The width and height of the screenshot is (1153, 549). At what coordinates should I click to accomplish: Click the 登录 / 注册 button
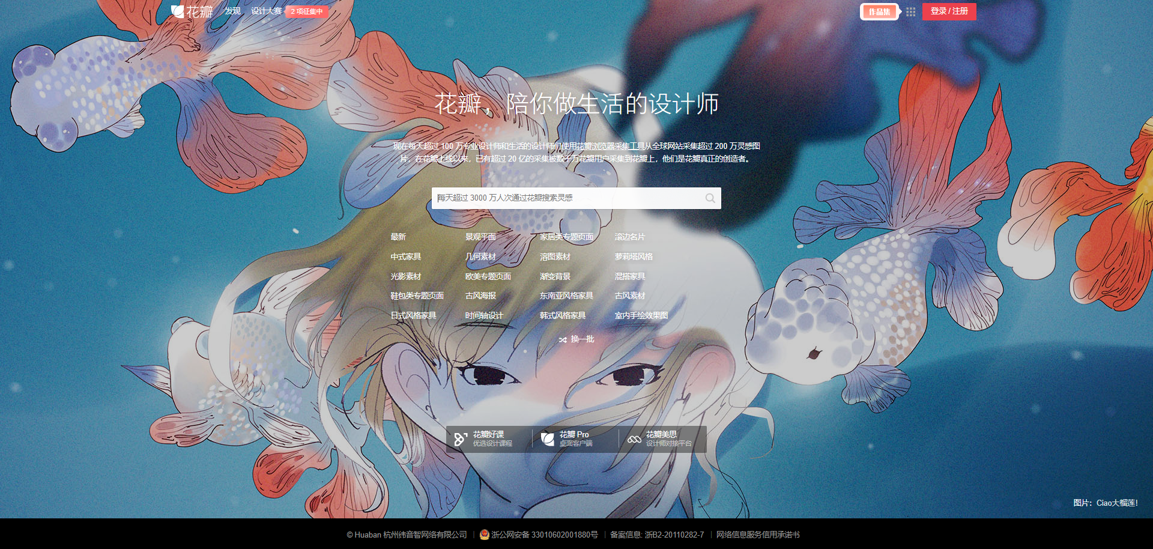pyautogui.click(x=949, y=11)
